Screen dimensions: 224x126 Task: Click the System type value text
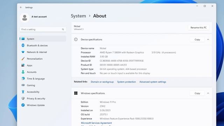tap(123, 69)
